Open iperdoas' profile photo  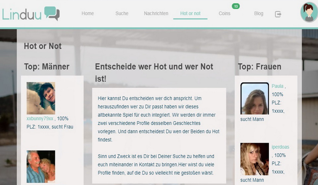(254, 159)
